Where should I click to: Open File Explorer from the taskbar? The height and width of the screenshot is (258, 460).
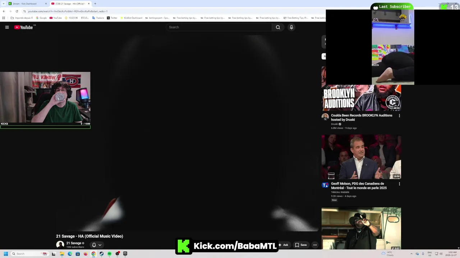tap(62, 254)
